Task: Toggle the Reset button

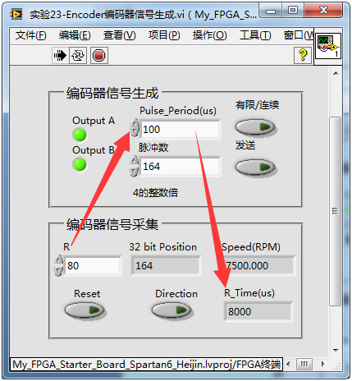Action: pos(85,310)
